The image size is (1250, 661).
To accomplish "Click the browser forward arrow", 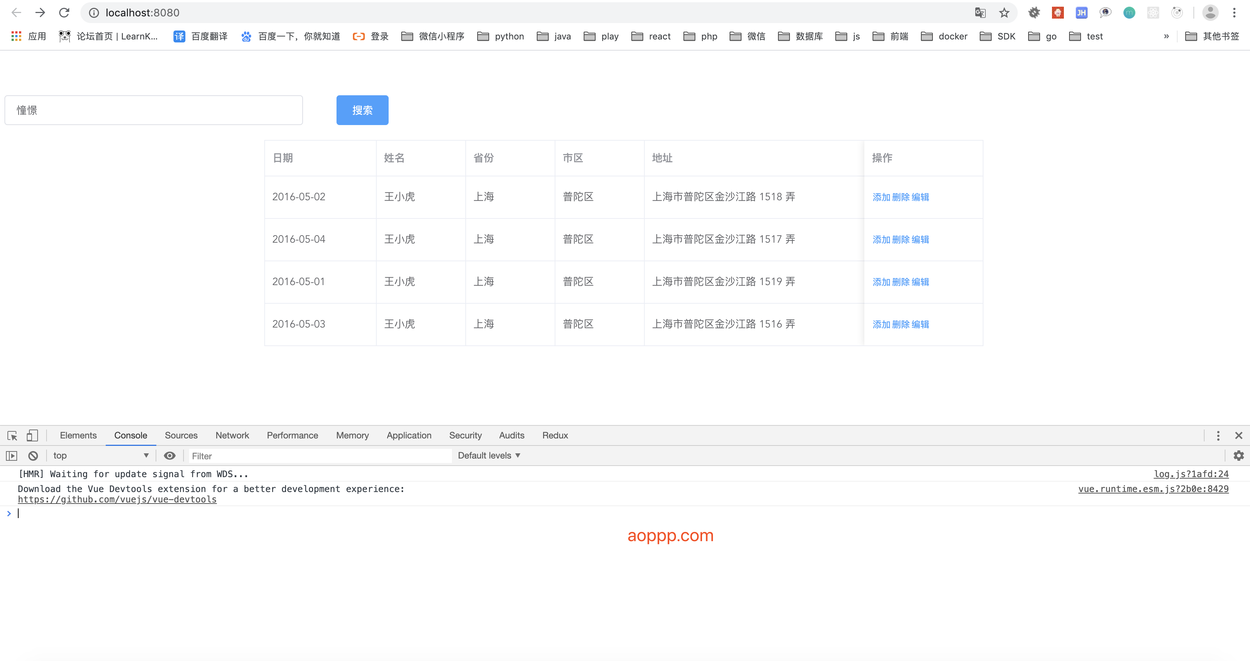I will click(x=40, y=13).
